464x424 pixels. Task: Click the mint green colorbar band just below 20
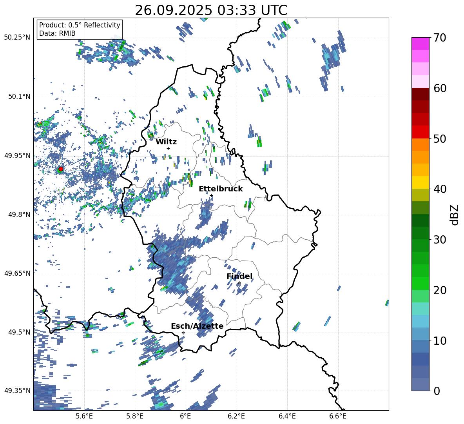coord(420,296)
